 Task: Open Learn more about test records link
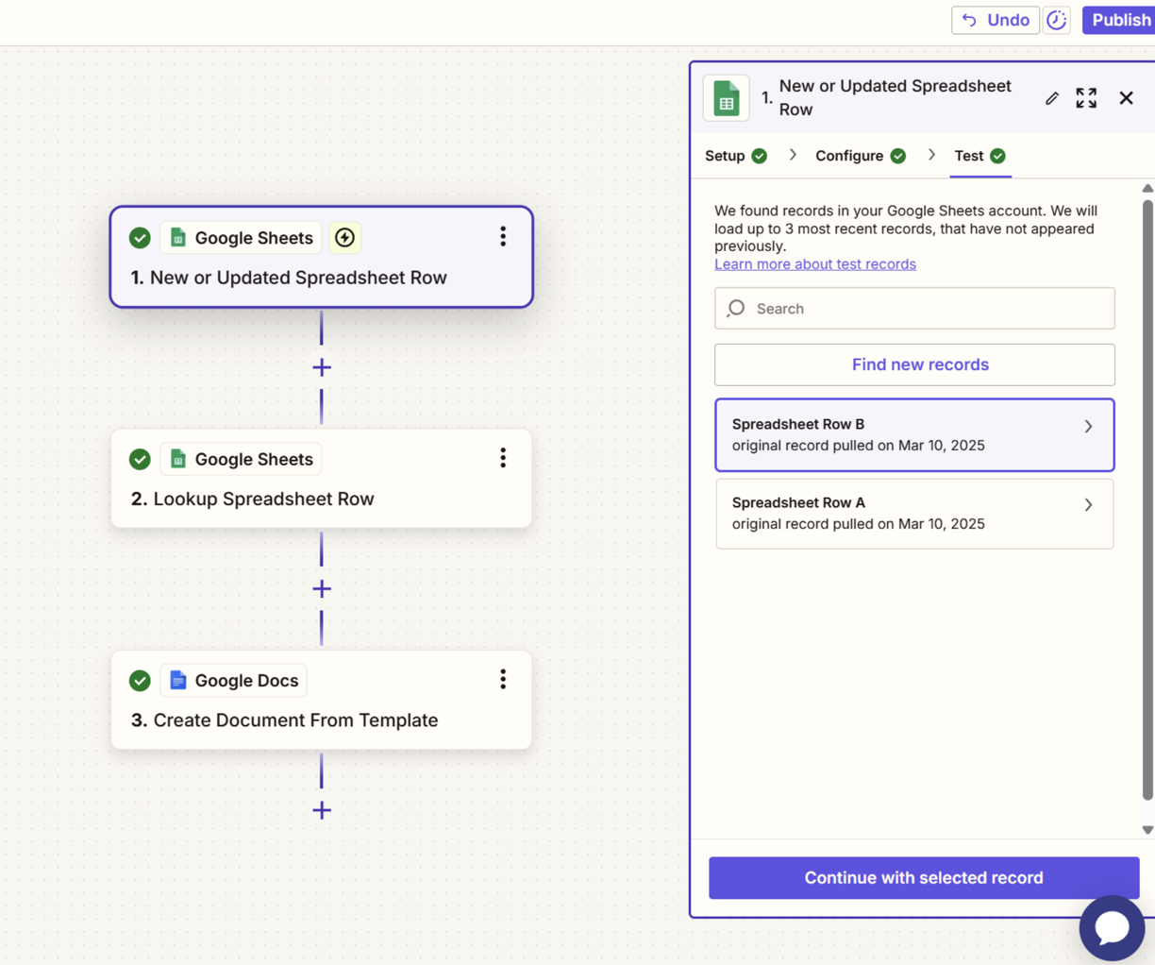[x=815, y=264]
